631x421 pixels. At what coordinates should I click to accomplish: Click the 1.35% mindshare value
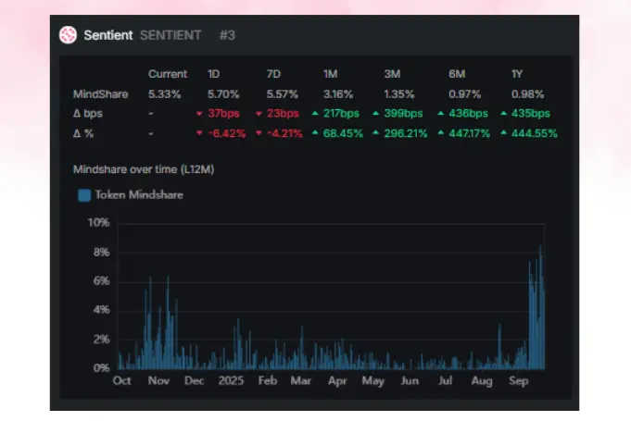pos(398,94)
